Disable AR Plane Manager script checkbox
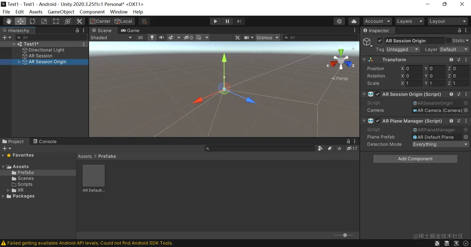 point(378,121)
